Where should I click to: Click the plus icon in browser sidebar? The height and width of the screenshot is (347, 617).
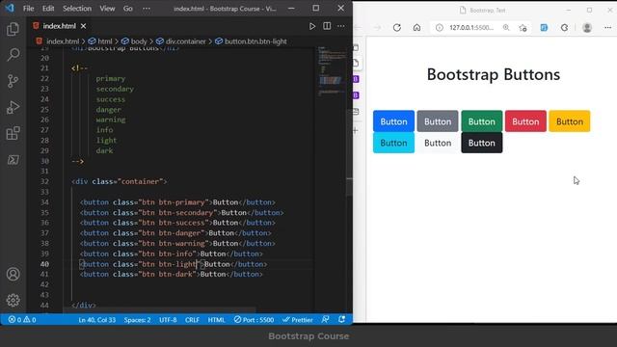pos(356,130)
